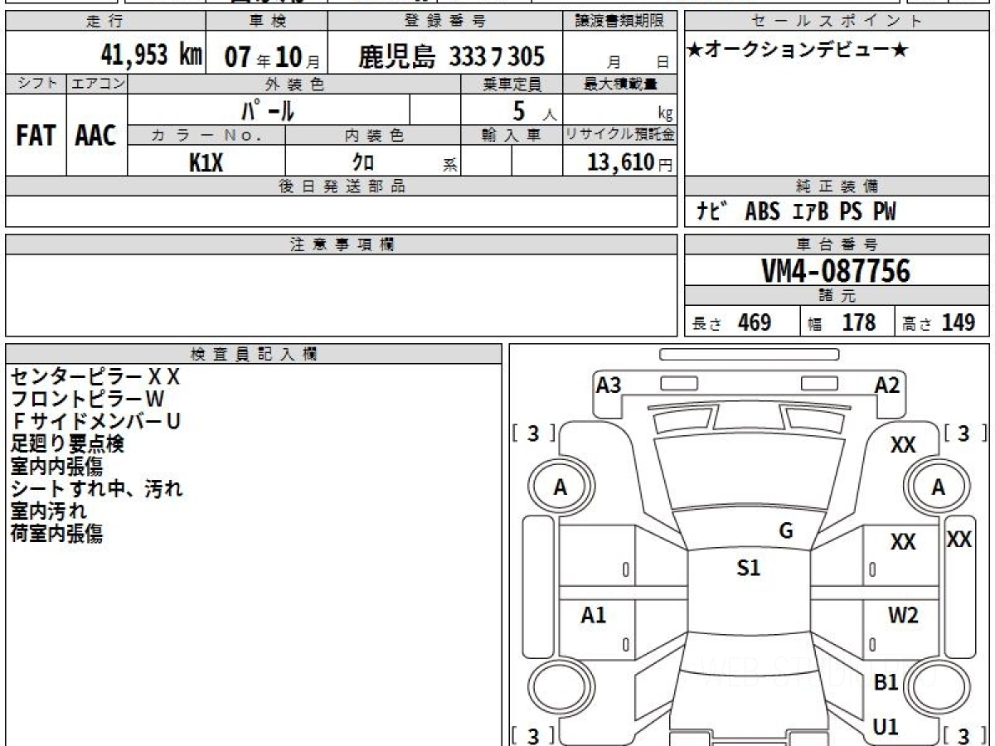Click the A2 mark on the car diagram
The image size is (995, 746).
coord(887,385)
